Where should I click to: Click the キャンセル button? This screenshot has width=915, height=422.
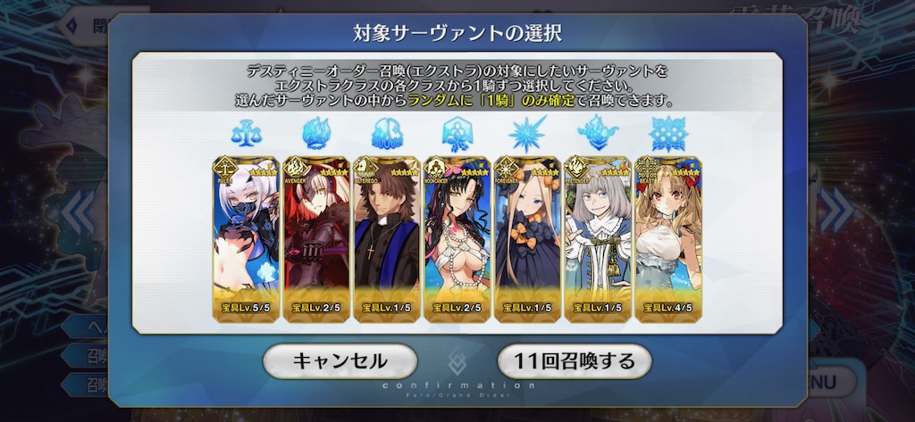(x=340, y=361)
